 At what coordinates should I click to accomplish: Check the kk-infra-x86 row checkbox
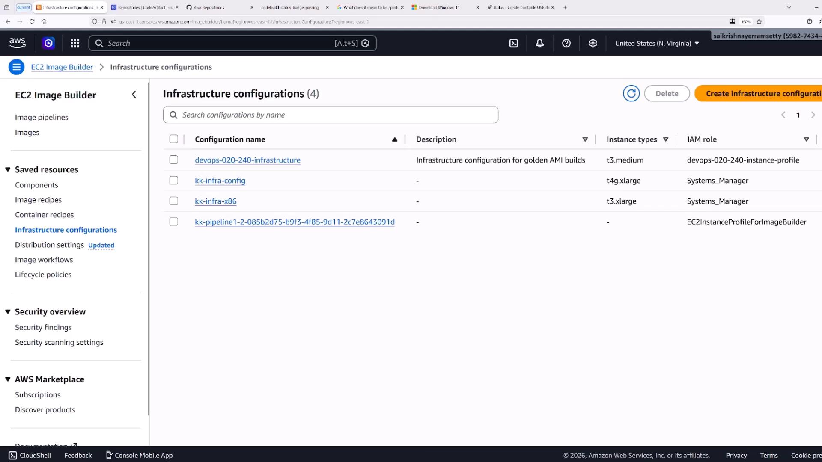[173, 201]
